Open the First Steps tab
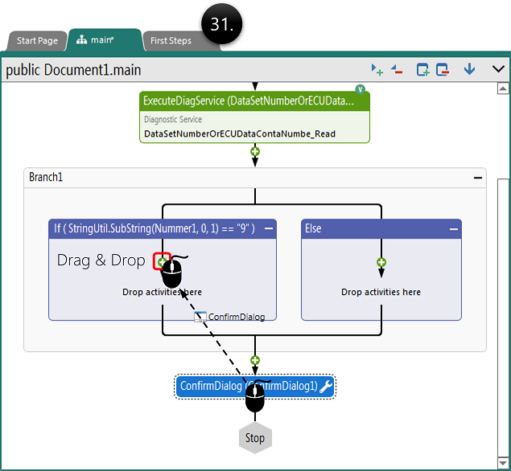 (x=171, y=41)
